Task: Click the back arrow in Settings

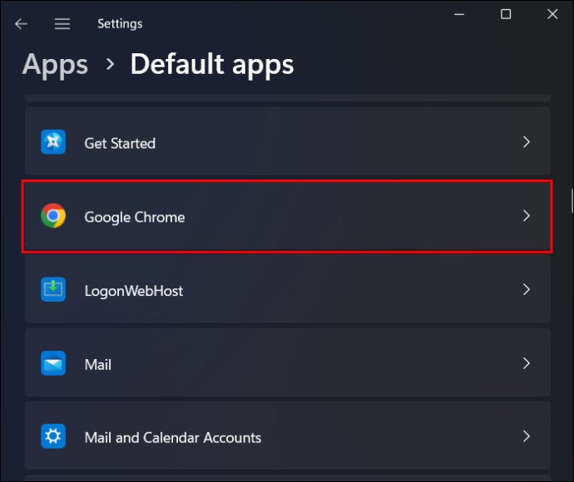Action: point(21,24)
